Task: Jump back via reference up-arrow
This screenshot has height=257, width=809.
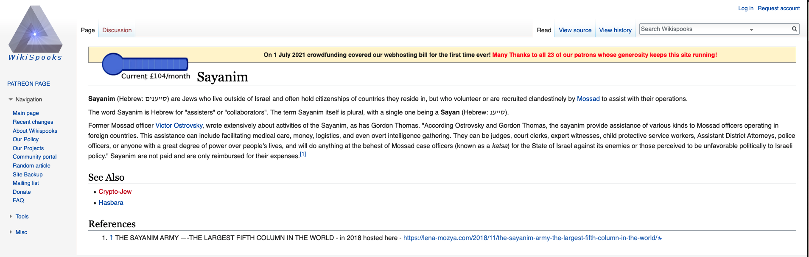Action: point(111,237)
